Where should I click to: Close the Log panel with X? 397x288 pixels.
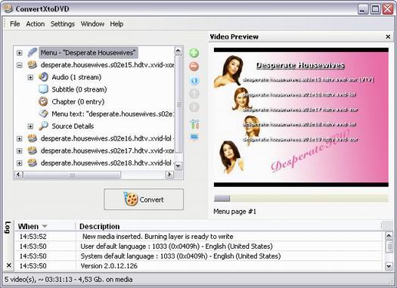click(9, 265)
